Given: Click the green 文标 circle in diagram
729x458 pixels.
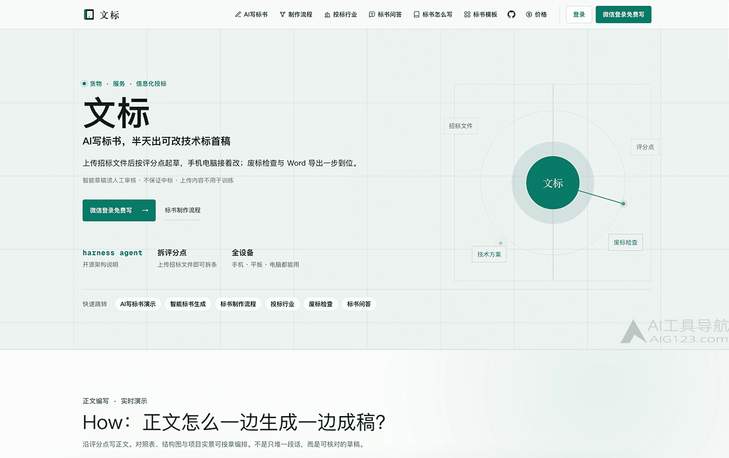Looking at the screenshot, I should pos(553,183).
